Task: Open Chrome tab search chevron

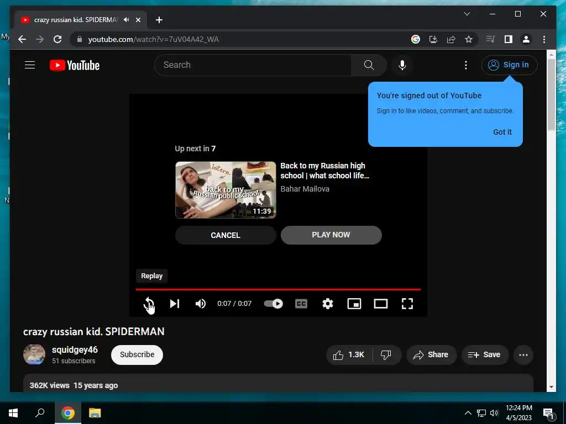Action: (467, 14)
